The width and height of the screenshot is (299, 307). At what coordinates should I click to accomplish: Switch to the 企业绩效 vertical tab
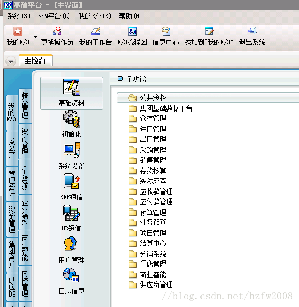(x=25, y=212)
